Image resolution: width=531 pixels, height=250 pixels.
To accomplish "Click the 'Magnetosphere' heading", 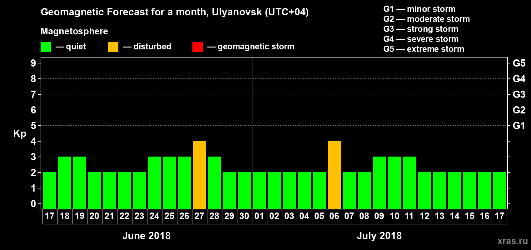I will [x=74, y=31].
